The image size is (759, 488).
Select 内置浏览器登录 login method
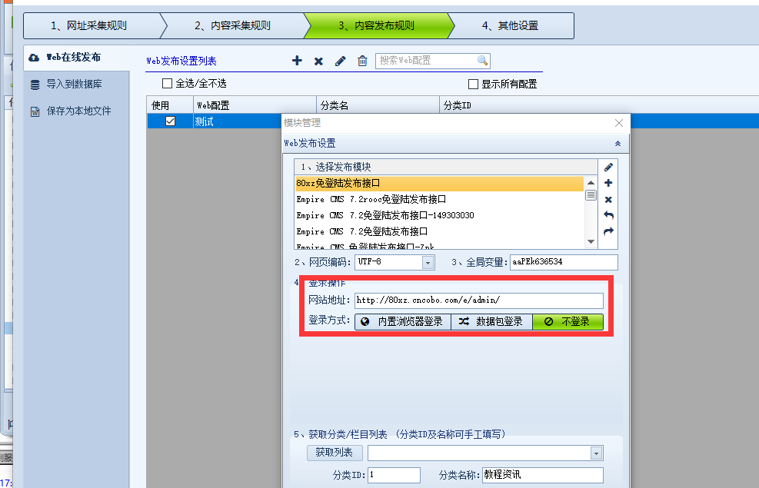tap(402, 322)
